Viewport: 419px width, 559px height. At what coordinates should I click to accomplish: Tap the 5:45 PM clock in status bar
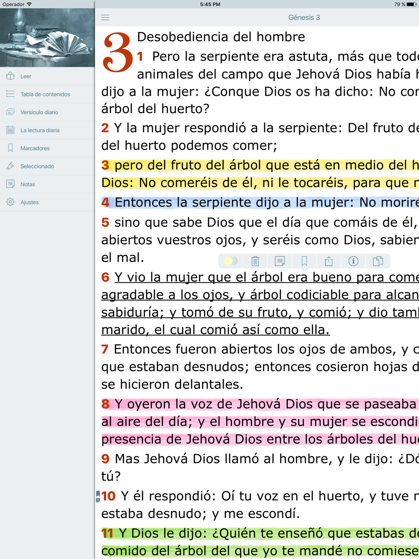click(x=210, y=4)
